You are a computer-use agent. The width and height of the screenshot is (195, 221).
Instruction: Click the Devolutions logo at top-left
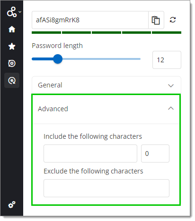click(x=11, y=12)
